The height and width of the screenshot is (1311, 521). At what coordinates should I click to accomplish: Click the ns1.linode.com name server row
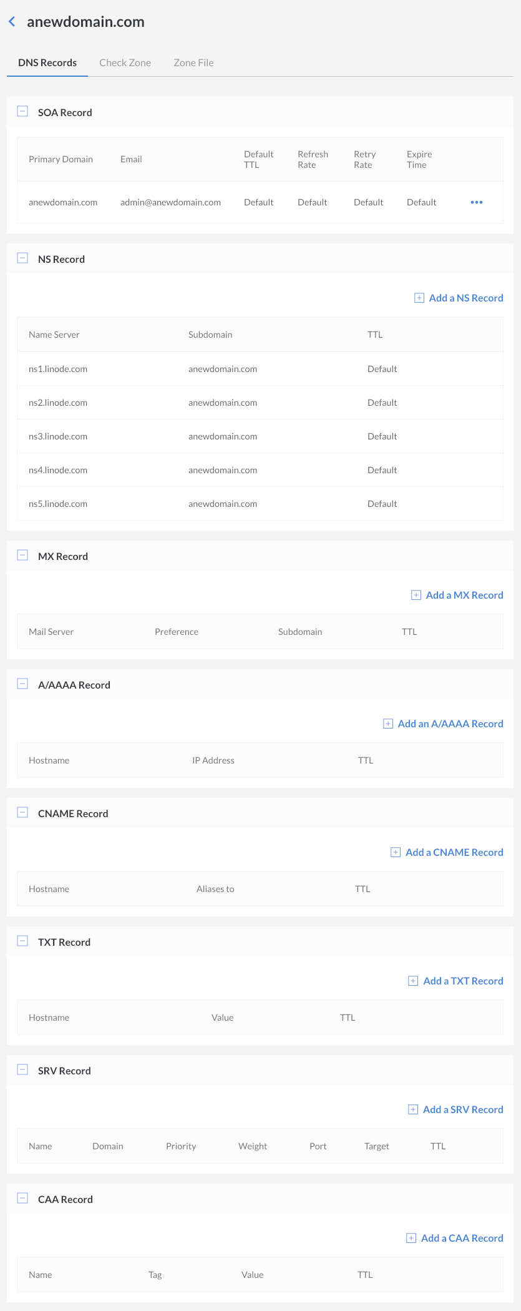pyautogui.click(x=58, y=369)
